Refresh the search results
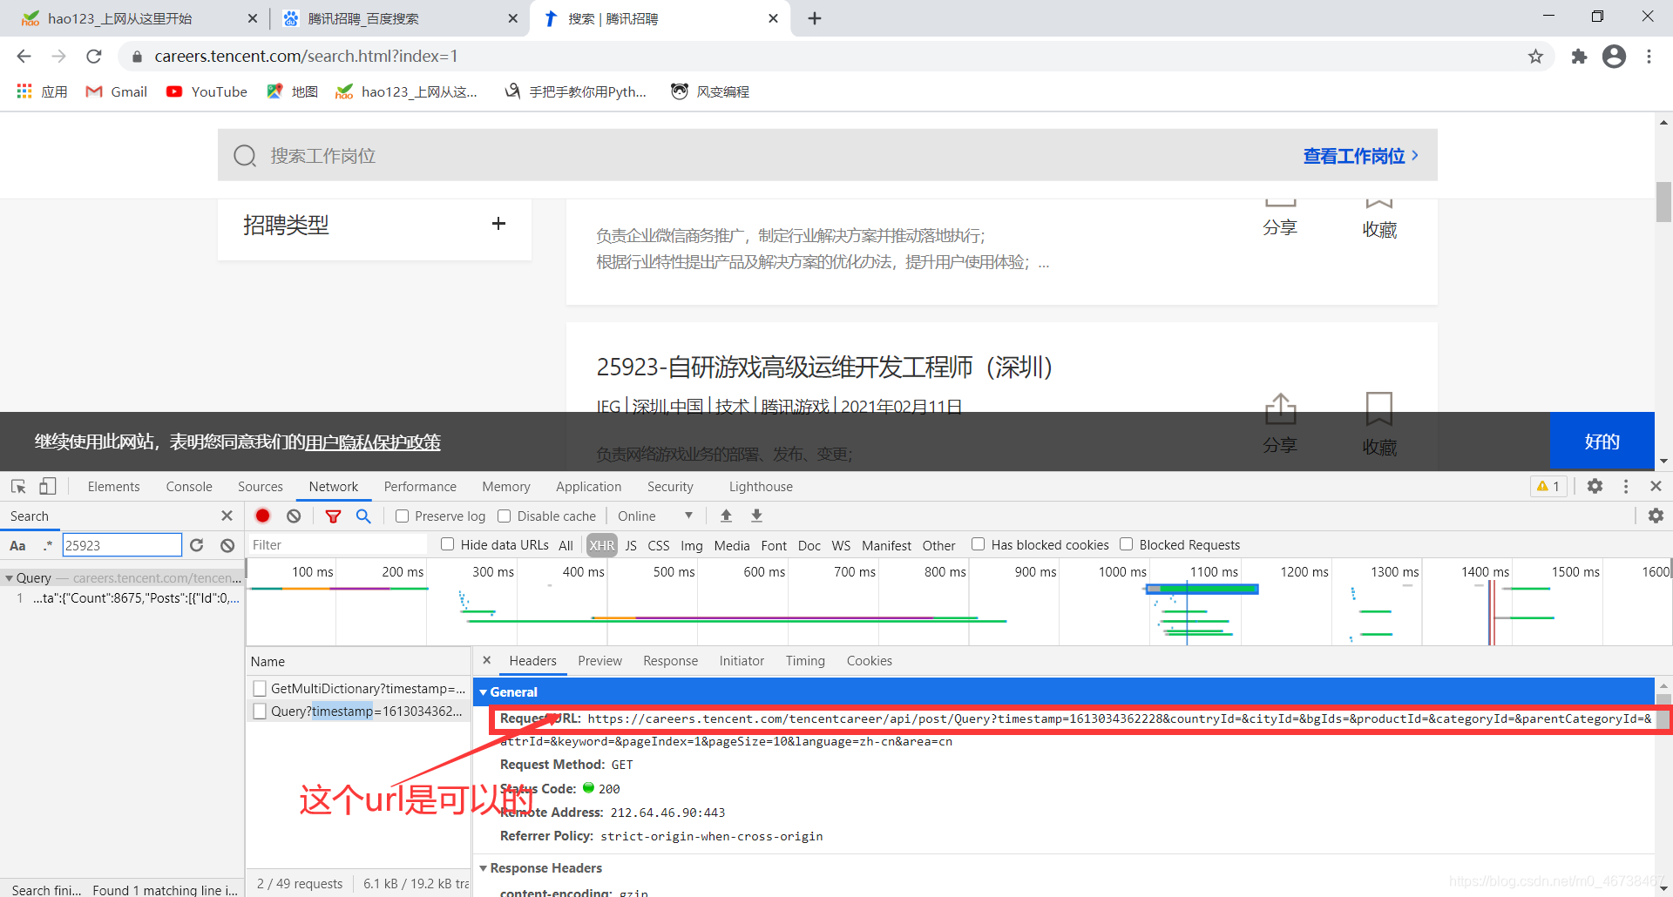Screen dimensions: 1673x897 point(196,545)
